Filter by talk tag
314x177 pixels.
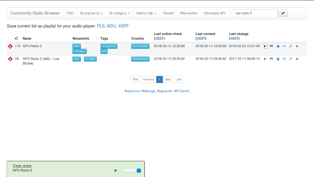click(x=104, y=52)
